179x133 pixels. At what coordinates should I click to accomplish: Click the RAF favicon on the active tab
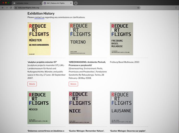tap(45, 3)
